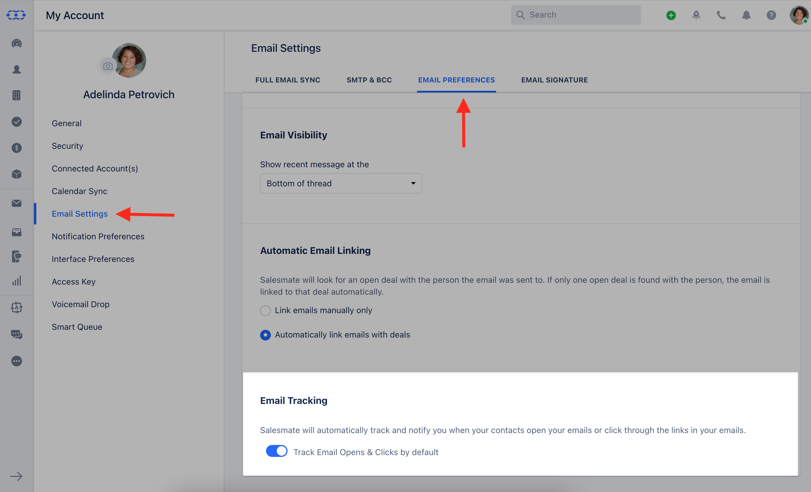Image resolution: width=811 pixels, height=492 pixels.
Task: Open Companies building icon in sidebar
Action: pyautogui.click(x=16, y=96)
